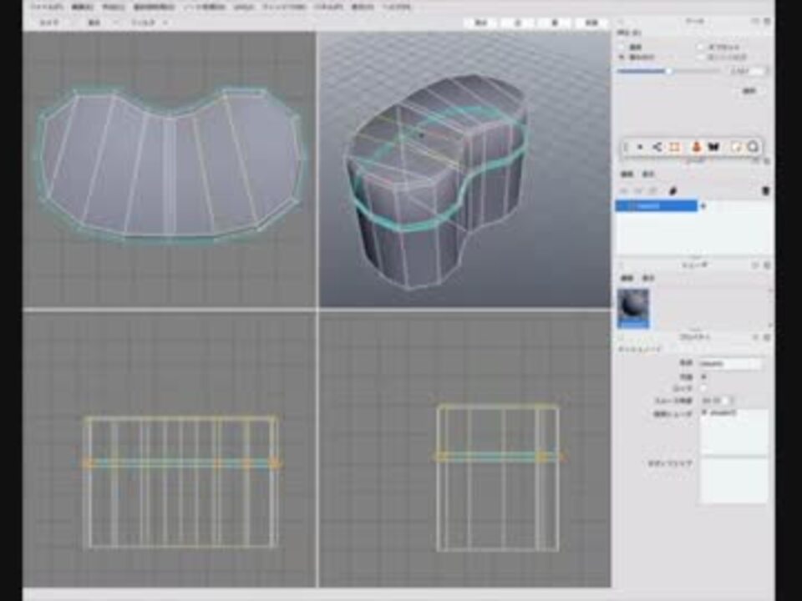Toggle the shader01 checkbox in the list

click(705, 412)
